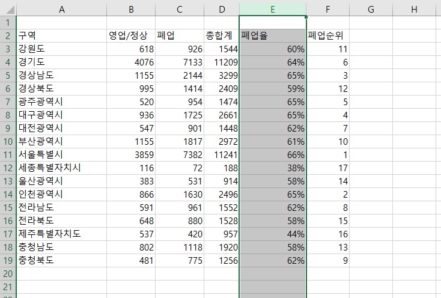Click the select-all corner triangle
The height and width of the screenshot is (298, 441).
[10, 10]
